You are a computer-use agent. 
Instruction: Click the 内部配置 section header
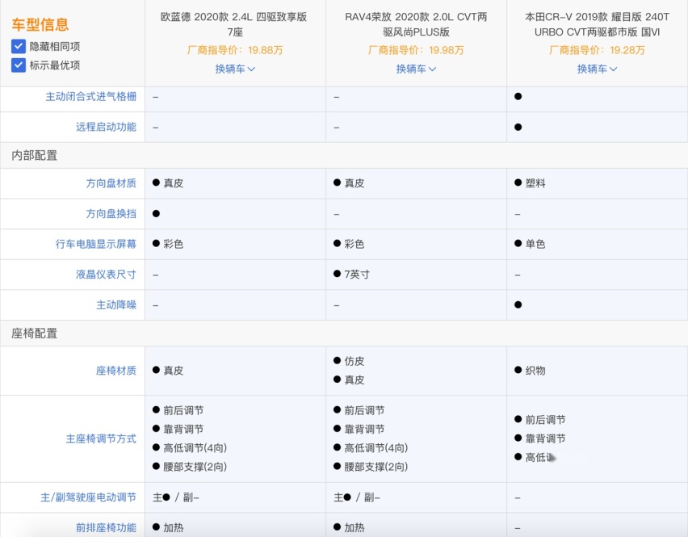coord(34,155)
